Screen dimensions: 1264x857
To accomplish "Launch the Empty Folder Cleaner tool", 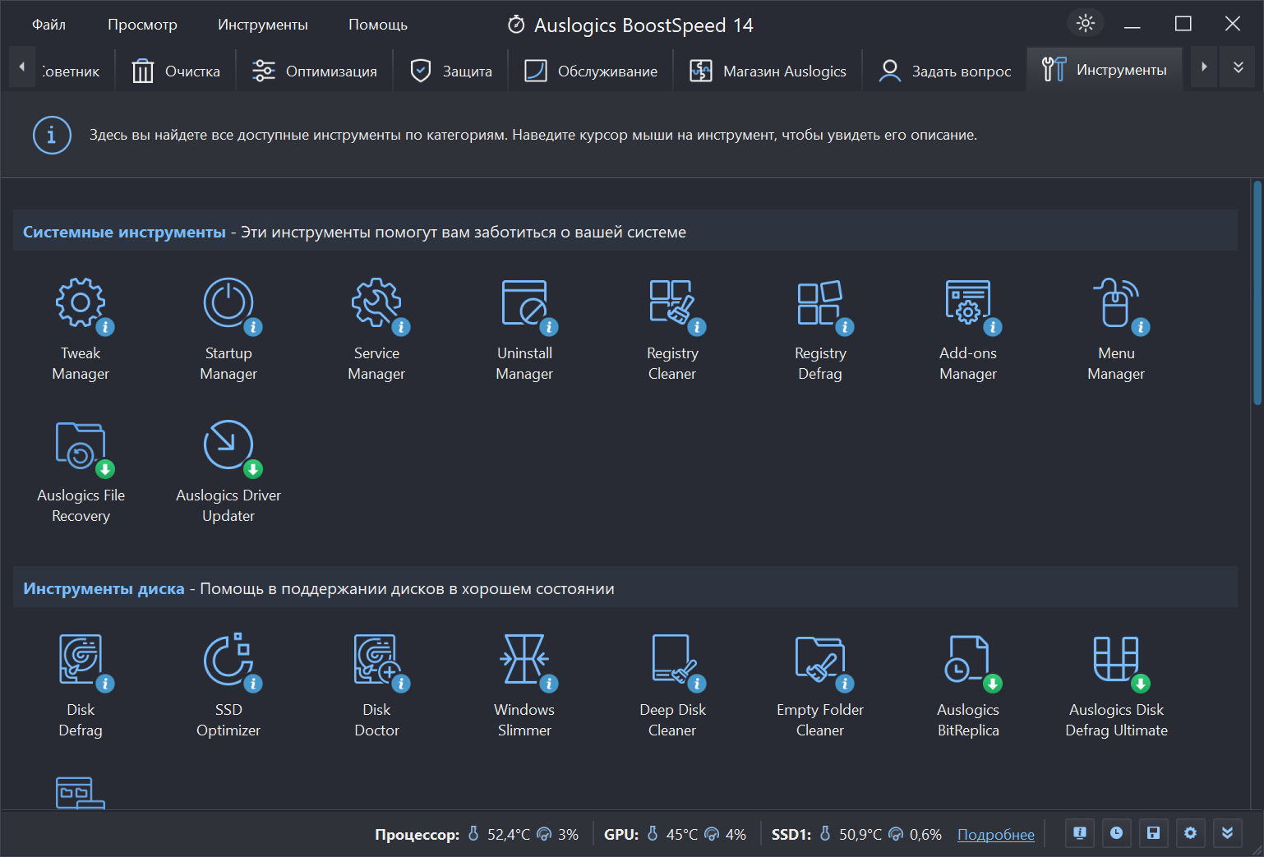I will point(820,685).
